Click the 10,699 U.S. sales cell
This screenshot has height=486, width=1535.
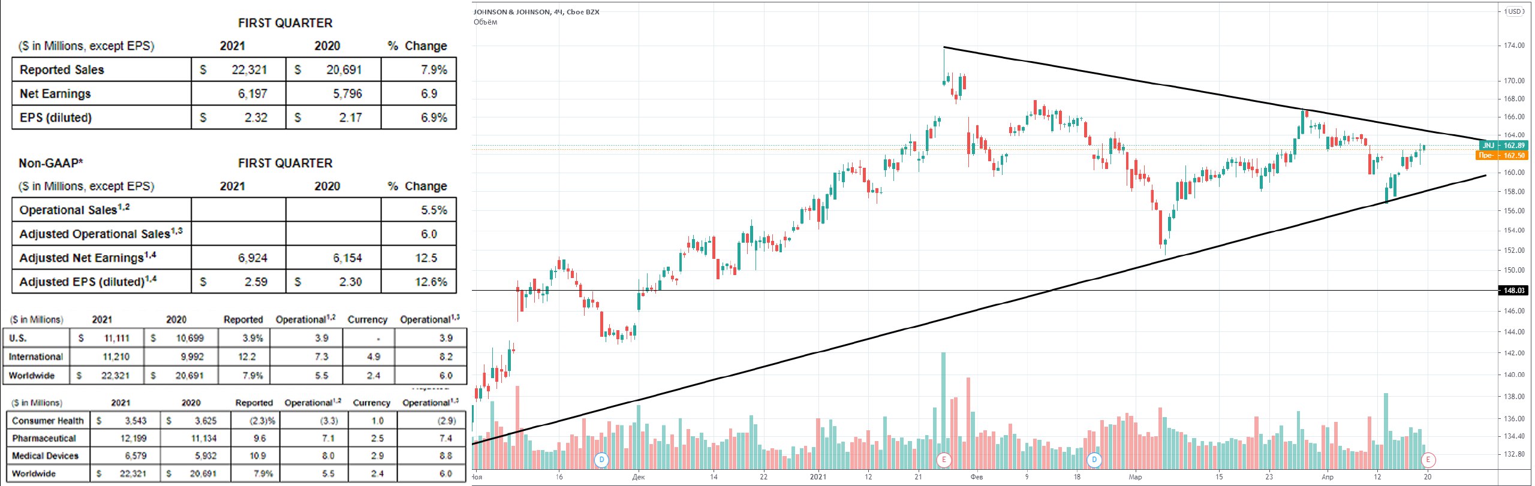[x=190, y=338]
